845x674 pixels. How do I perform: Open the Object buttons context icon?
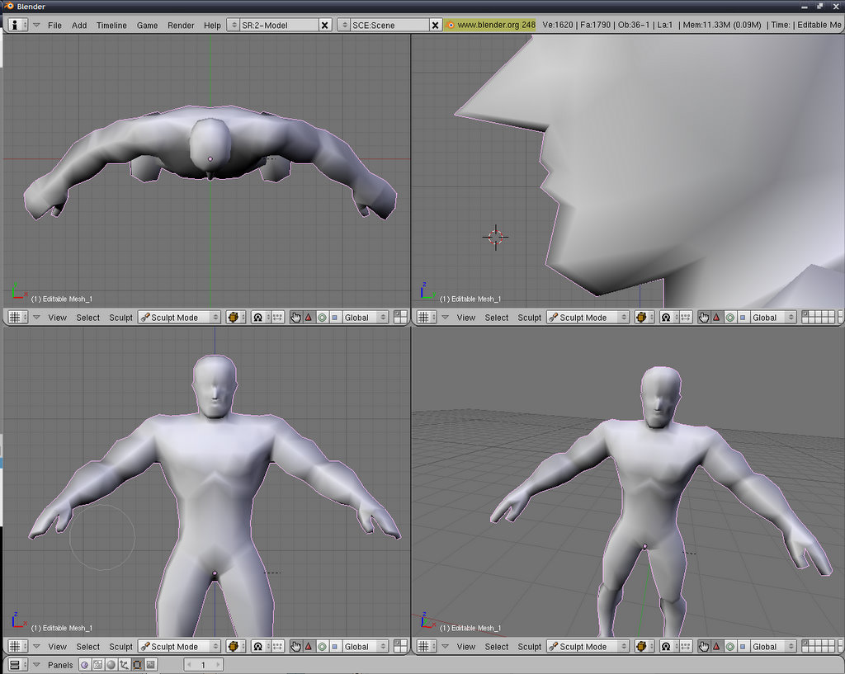[x=124, y=664]
